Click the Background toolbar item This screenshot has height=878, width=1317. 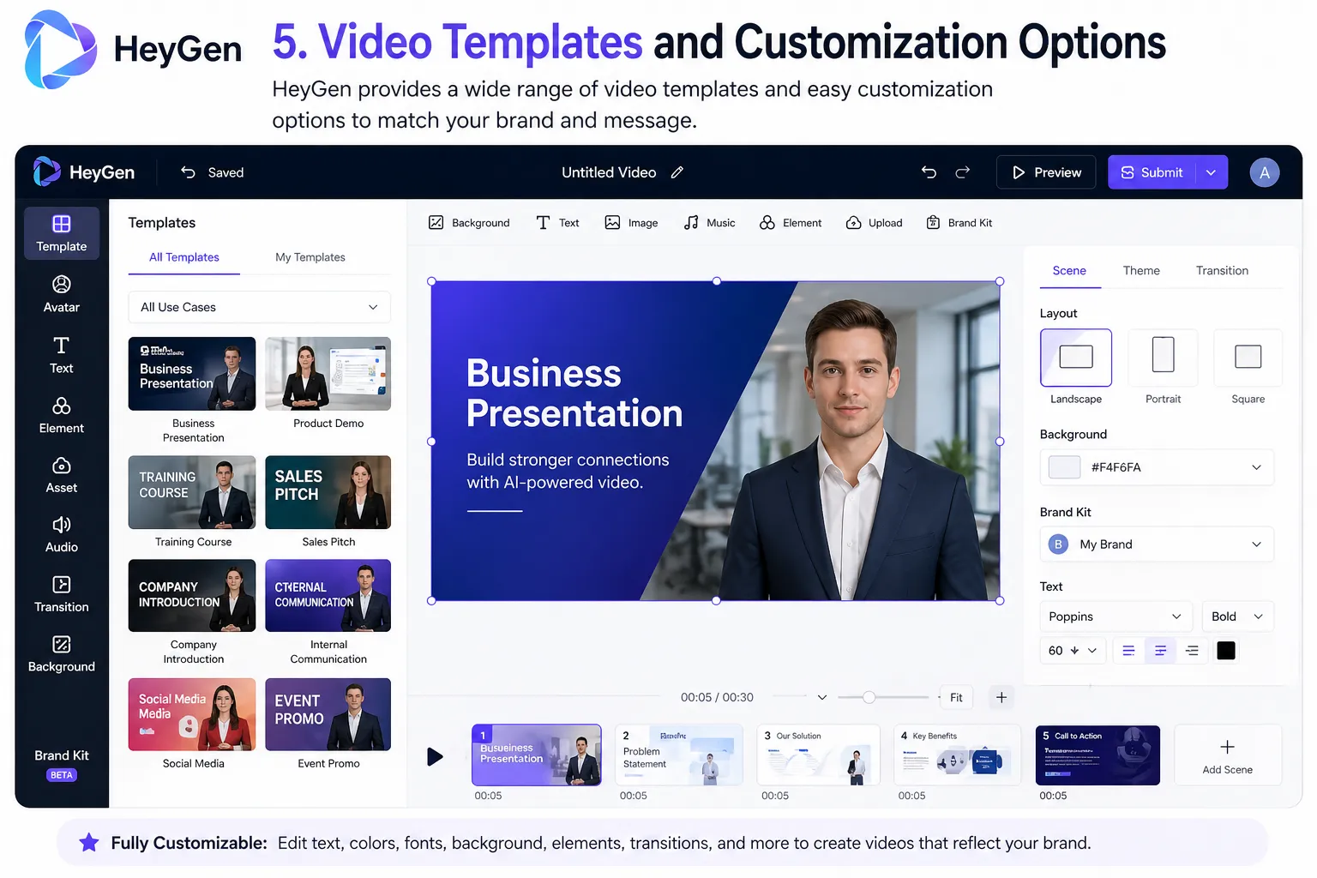click(469, 223)
